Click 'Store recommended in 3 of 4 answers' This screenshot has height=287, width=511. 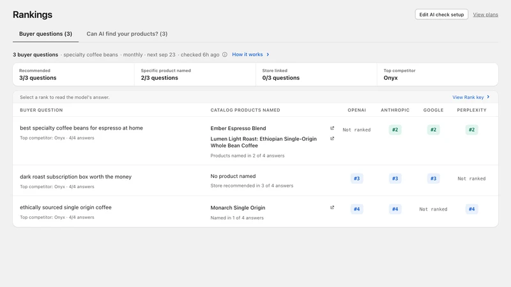252,186
